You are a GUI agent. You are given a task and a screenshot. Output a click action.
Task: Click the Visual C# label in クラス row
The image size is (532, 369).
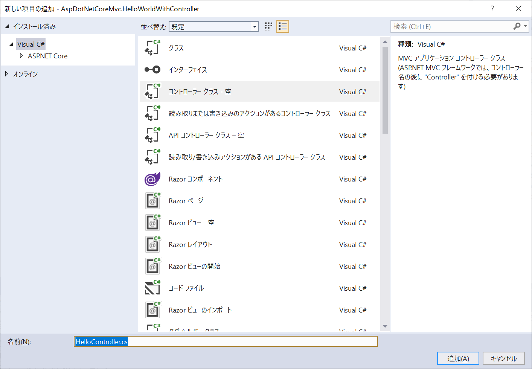(353, 48)
